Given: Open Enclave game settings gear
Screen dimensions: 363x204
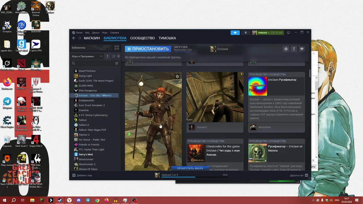Looking at the screenshot, I should point(286,49).
